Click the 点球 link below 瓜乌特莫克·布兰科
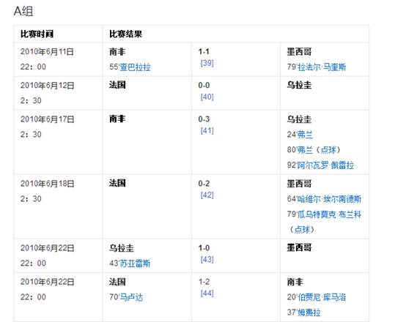Image resolution: width=406 pixels, height=322 pixels. [302, 229]
